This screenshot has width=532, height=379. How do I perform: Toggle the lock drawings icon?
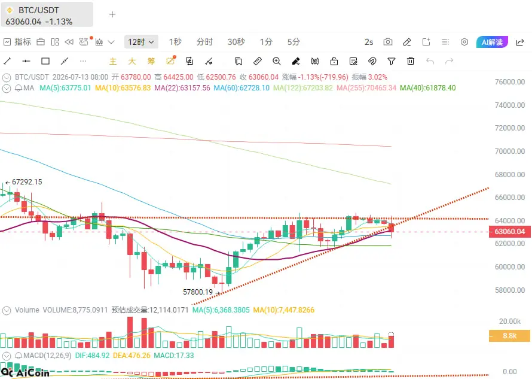pos(334,61)
